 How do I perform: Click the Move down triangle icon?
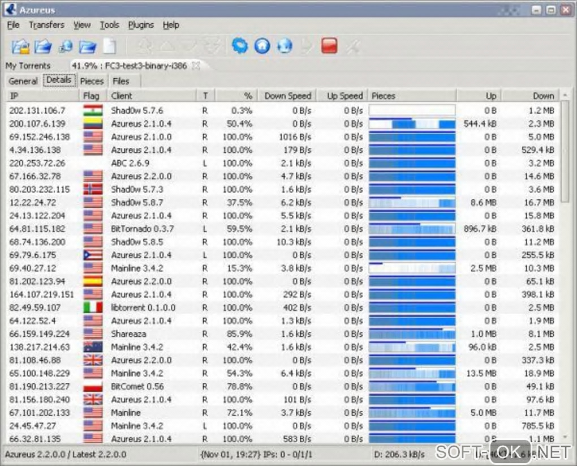(189, 46)
